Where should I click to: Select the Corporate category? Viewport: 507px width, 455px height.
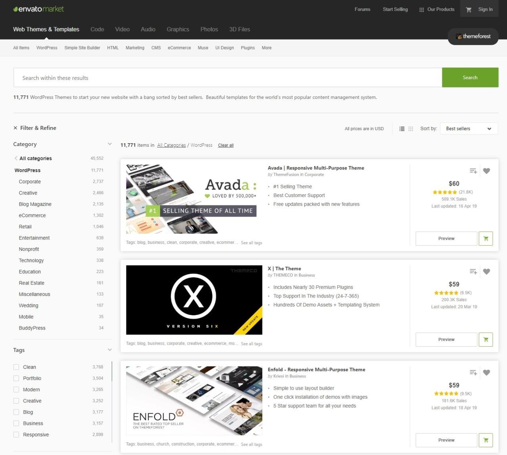[30, 182]
